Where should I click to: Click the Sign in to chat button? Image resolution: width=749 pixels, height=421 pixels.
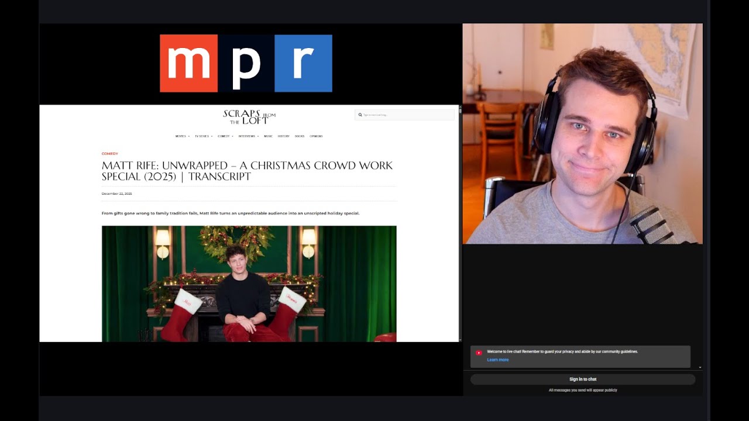[x=583, y=379]
